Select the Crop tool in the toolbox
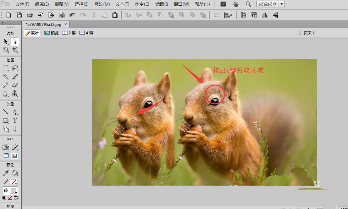This screenshot has width=348, height=209. (x=15, y=50)
